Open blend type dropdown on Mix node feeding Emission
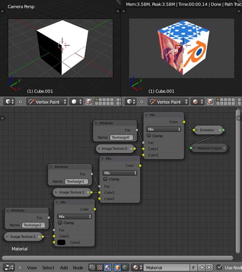This screenshot has height=272, width=242. coord(163,129)
